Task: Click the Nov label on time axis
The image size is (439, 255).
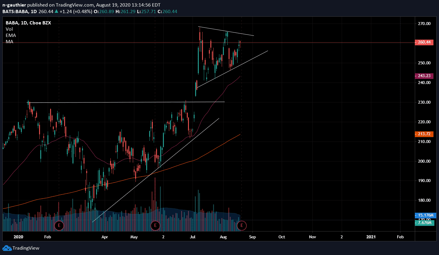Action: point(312,237)
